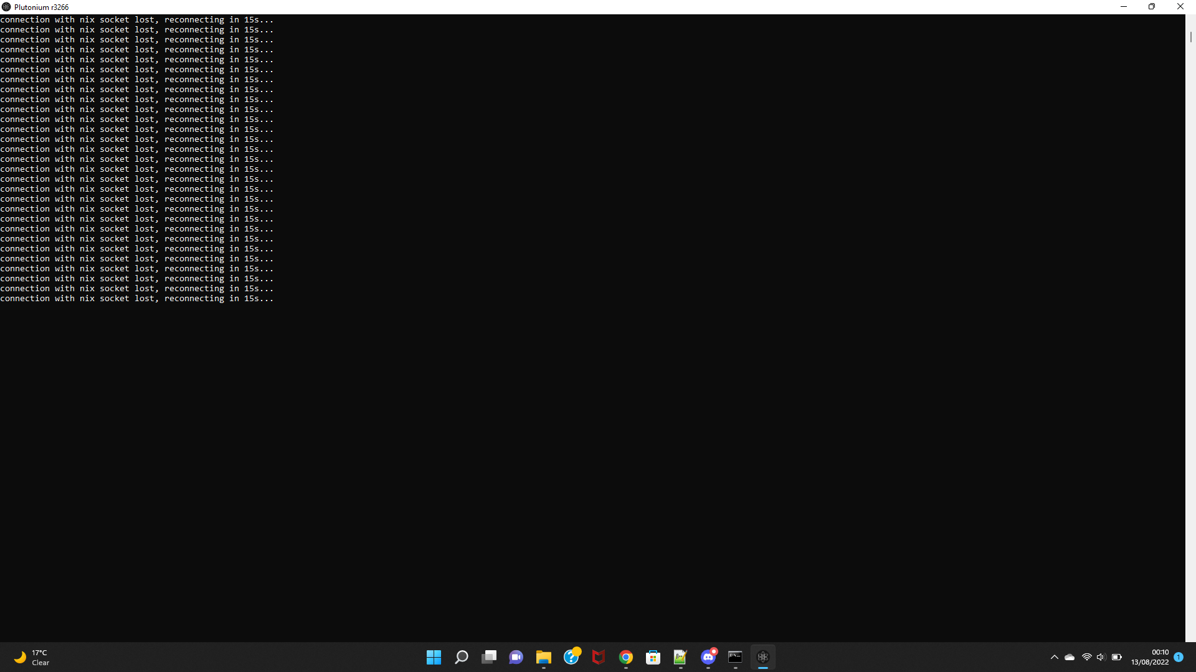Switch to Google Chrome from the taskbar
The width and height of the screenshot is (1196, 672).
[x=626, y=657]
